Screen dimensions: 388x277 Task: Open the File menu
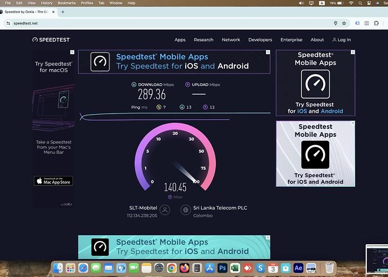tap(8, 3)
